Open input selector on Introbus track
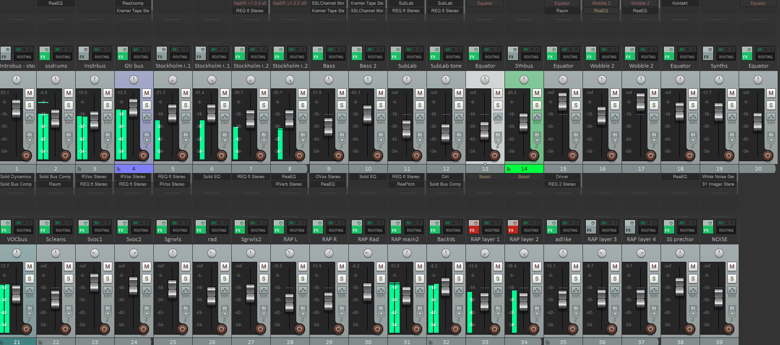Screen dimensions: 780x345 point(30,137)
